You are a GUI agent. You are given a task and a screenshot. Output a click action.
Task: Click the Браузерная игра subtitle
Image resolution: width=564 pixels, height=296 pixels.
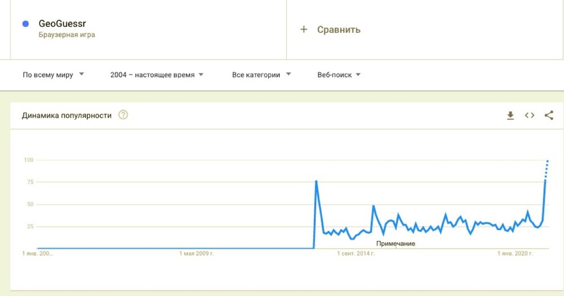tap(67, 35)
